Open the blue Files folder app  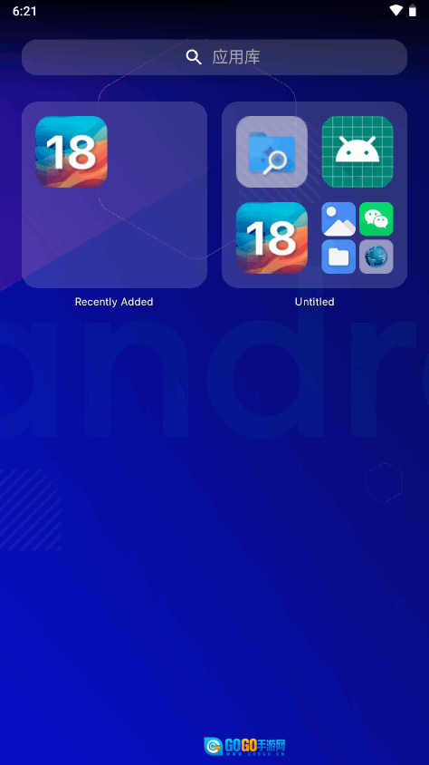338,257
